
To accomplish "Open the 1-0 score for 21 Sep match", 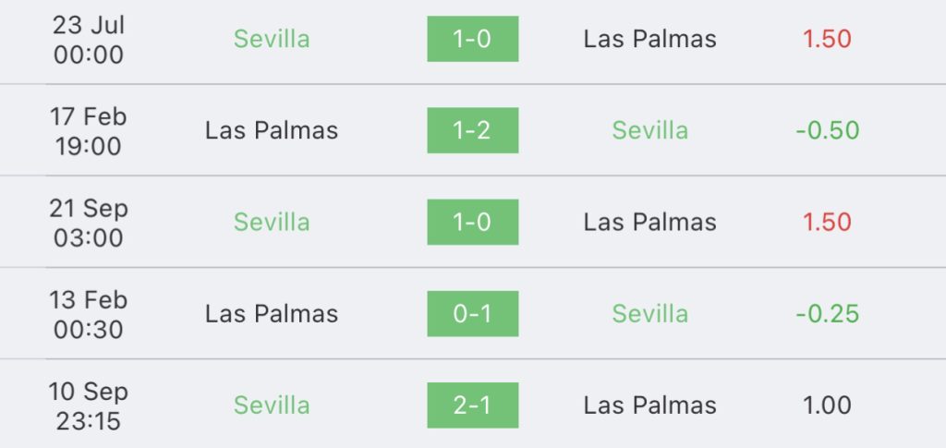I will pyautogui.click(x=472, y=222).
